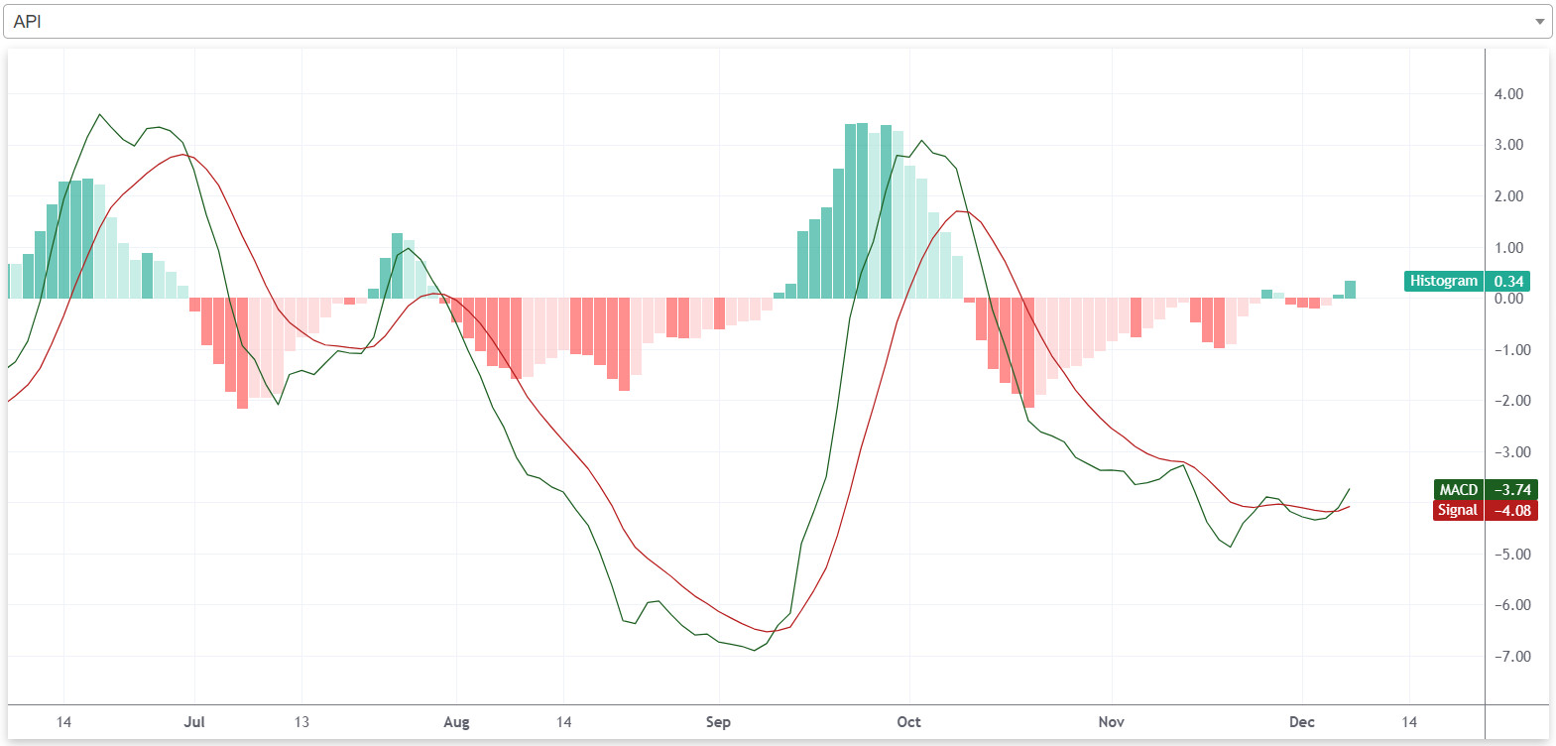Image resolution: width=1556 pixels, height=746 pixels.
Task: Open the API symbol dropdown
Action: [x=778, y=21]
